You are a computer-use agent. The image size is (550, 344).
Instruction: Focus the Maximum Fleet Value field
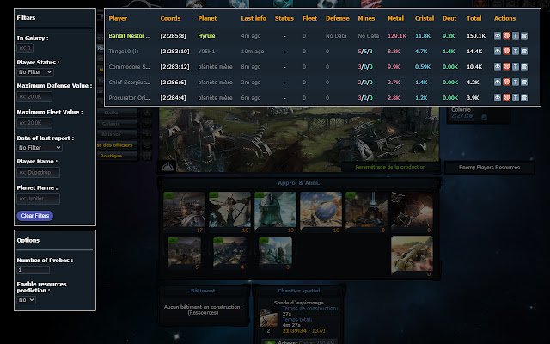coord(34,123)
